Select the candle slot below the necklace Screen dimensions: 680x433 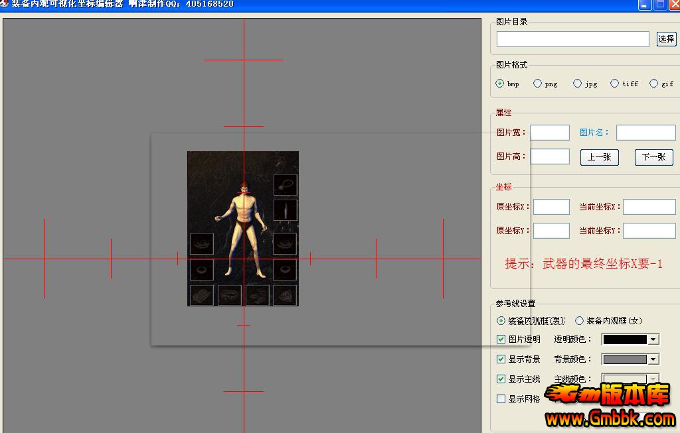tap(285, 211)
